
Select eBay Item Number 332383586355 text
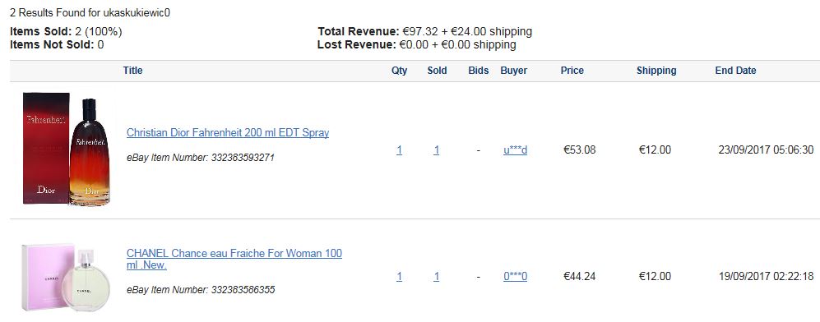point(201,290)
